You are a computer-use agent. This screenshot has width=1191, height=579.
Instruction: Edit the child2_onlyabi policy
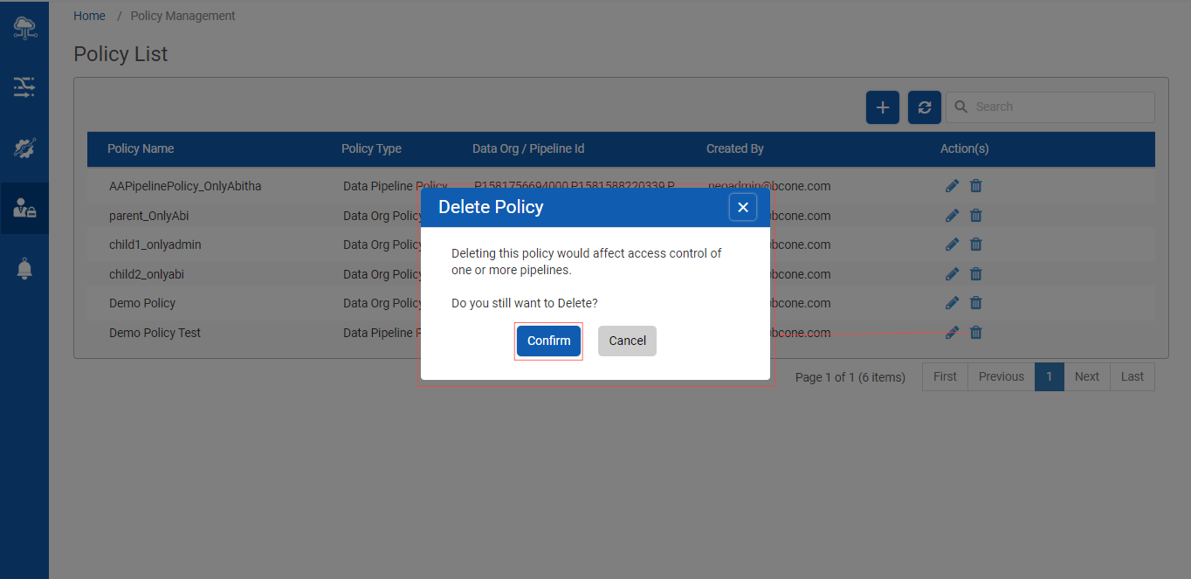coord(952,274)
